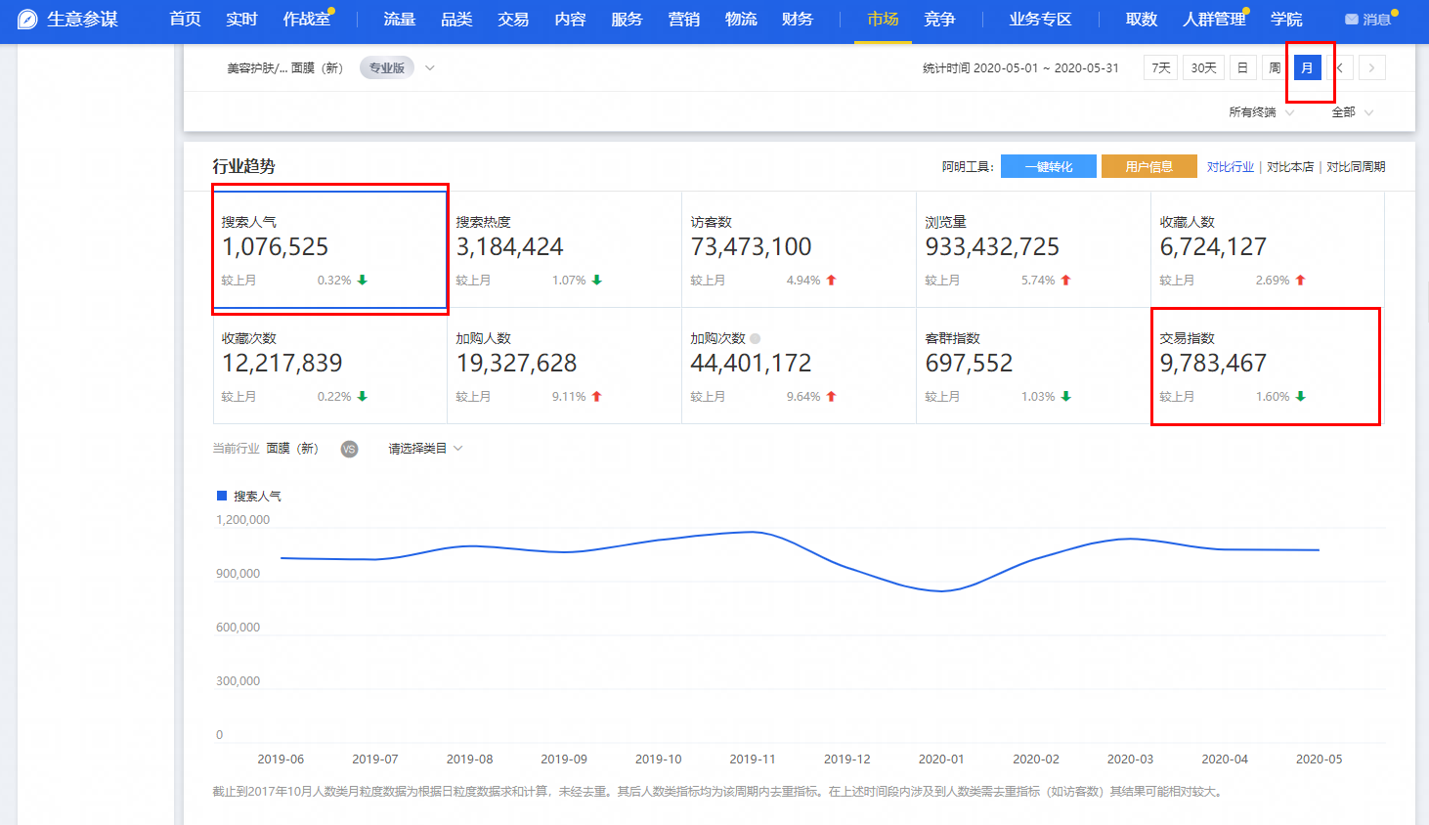
Task: Open the 市场 menu tab
Action: tap(883, 20)
